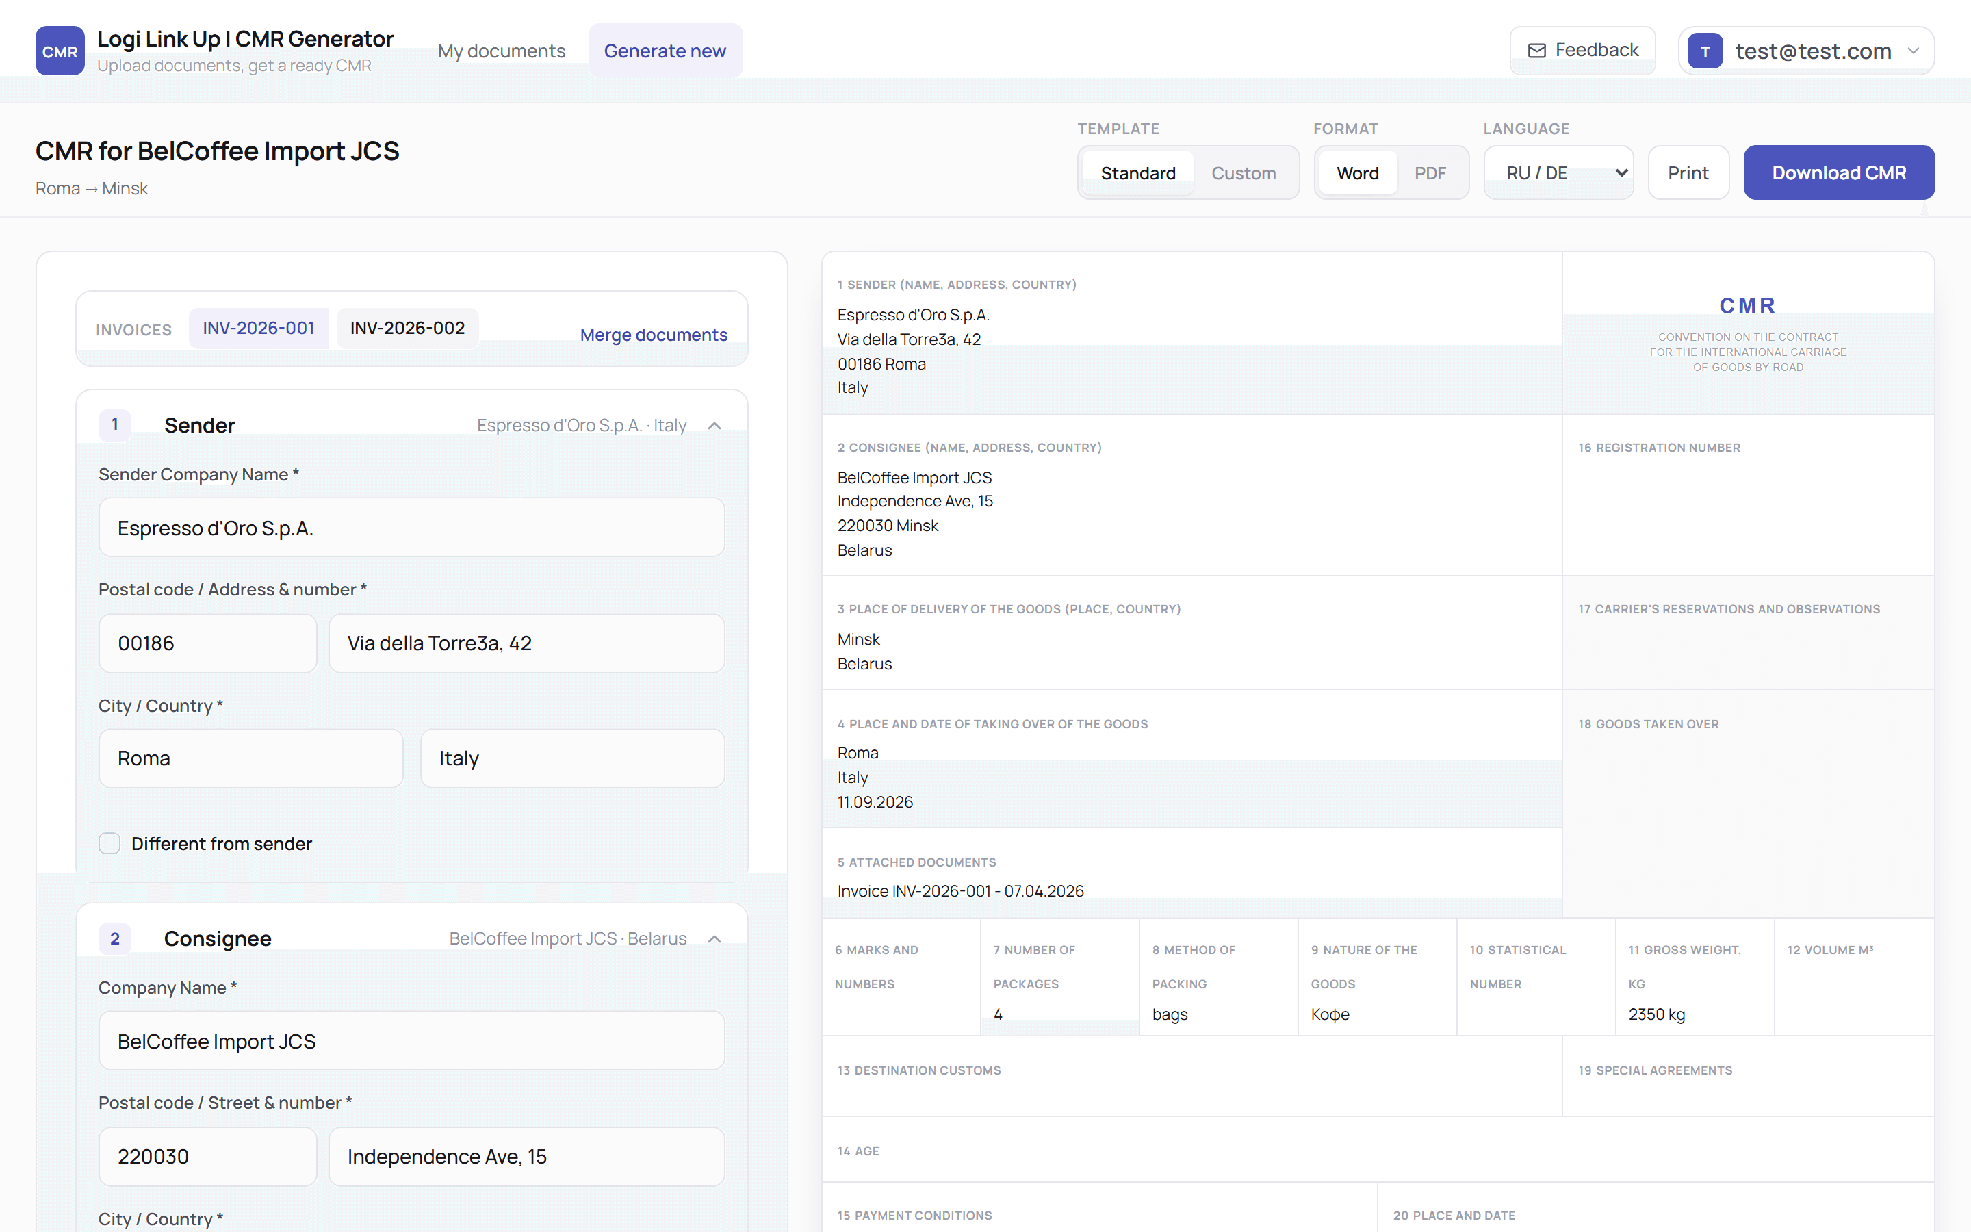Image resolution: width=1971 pixels, height=1232 pixels.
Task: Click the Sender section header title
Action: tap(200, 425)
